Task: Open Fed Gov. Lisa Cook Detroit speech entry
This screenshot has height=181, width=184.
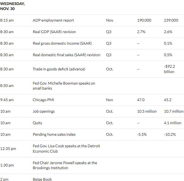Action: pyautogui.click(x=66, y=148)
